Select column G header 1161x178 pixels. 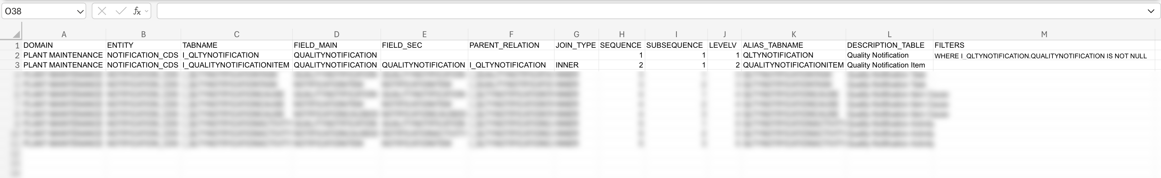576,34
